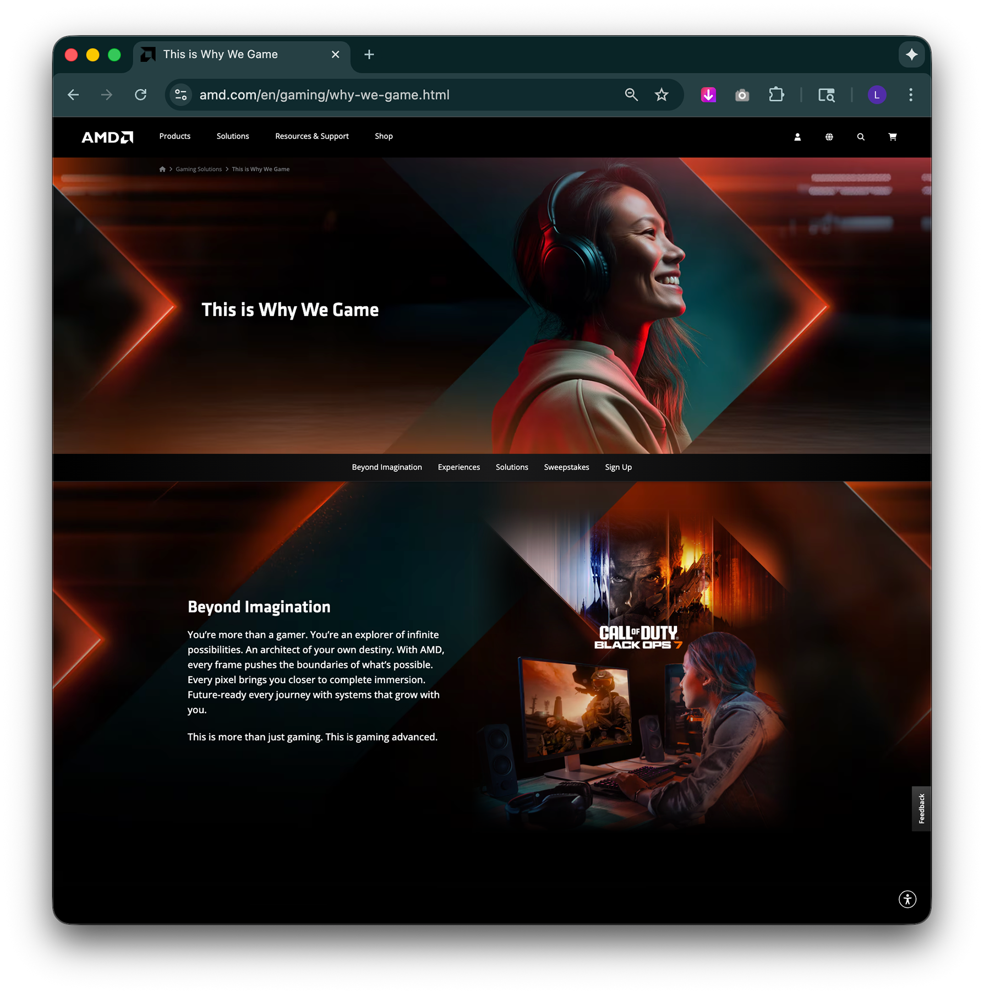
Task: Open the site search magnifier icon
Action: pos(860,137)
